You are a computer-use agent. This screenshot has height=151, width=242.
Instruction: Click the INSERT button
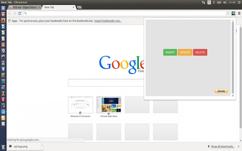point(170,52)
